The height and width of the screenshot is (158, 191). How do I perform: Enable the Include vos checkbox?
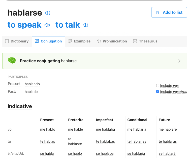tap(158, 85)
